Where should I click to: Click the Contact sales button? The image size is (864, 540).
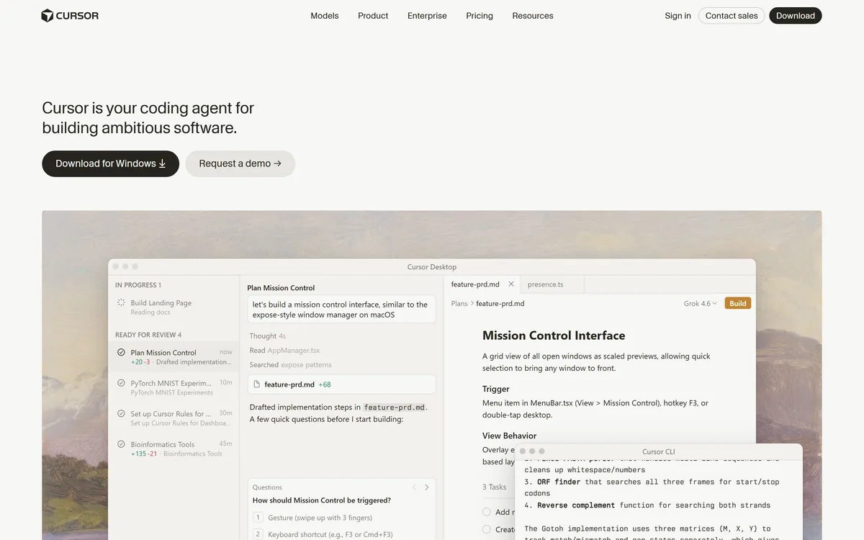pos(732,15)
